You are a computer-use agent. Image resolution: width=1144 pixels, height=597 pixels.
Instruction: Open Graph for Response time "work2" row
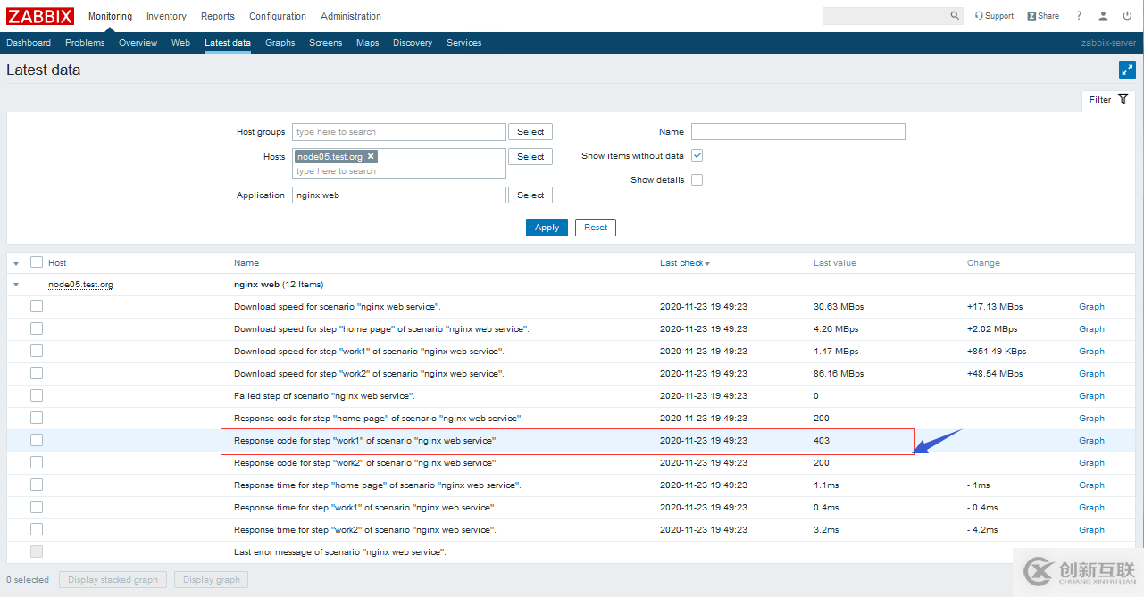(x=1091, y=529)
